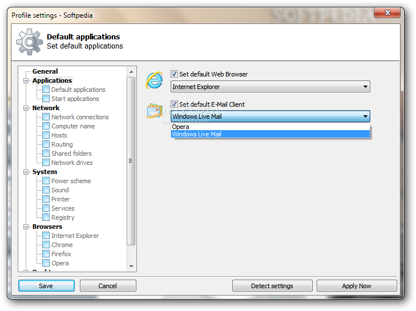The image size is (416, 311).
Task: Select the Browsers category label
Action: (47, 227)
